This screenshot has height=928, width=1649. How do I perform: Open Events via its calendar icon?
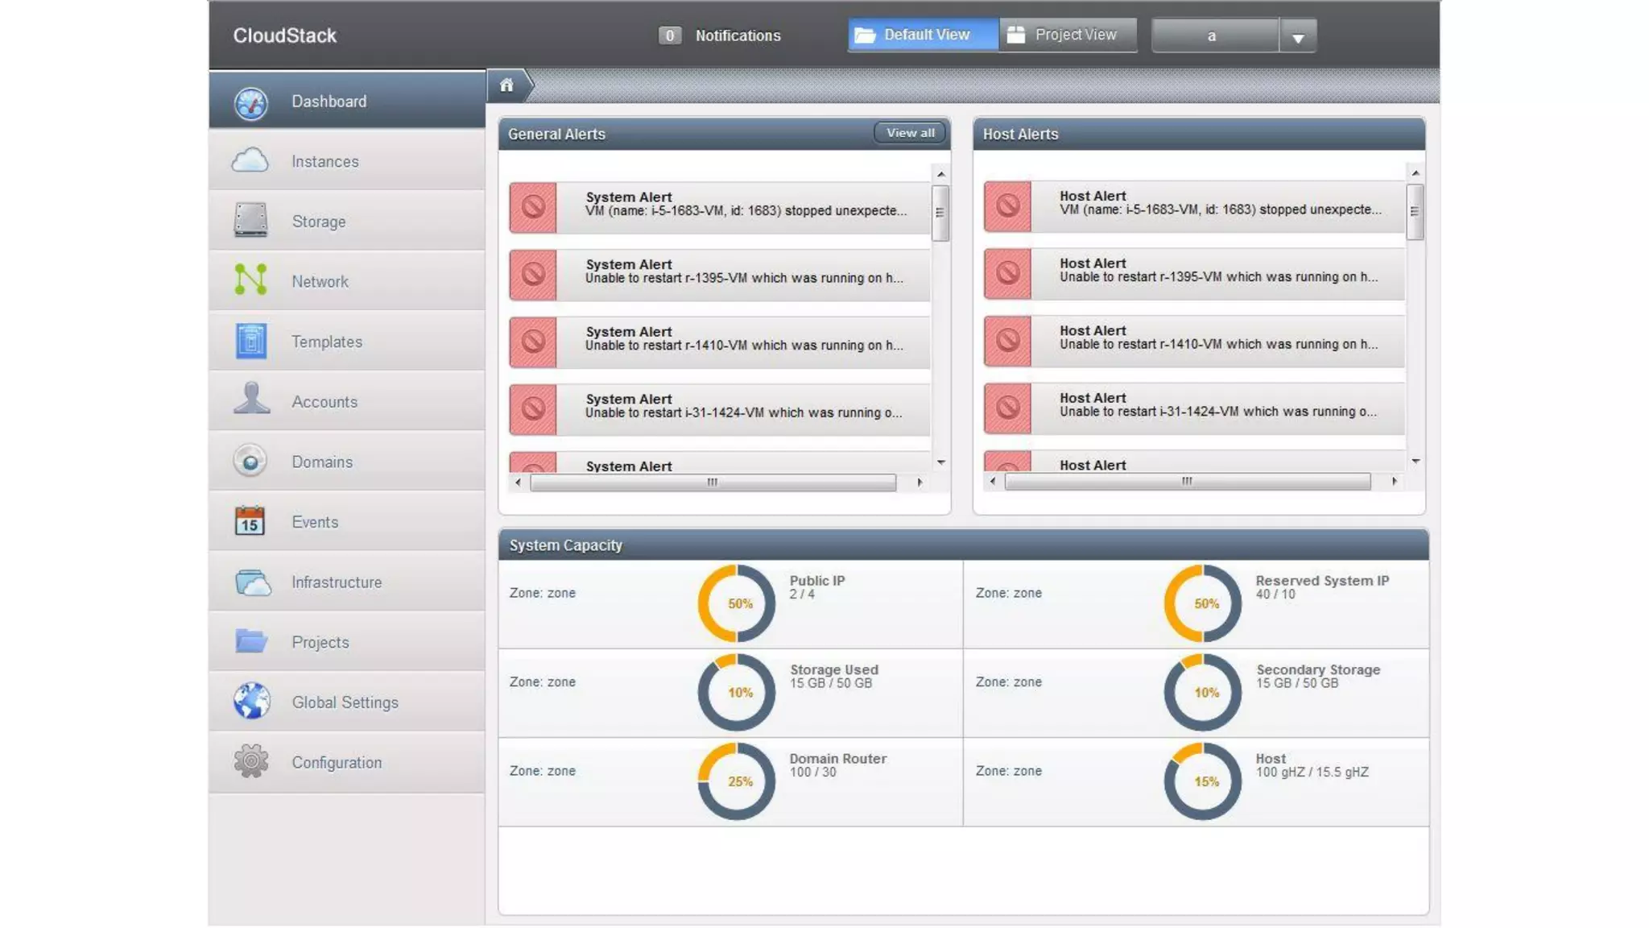point(250,520)
